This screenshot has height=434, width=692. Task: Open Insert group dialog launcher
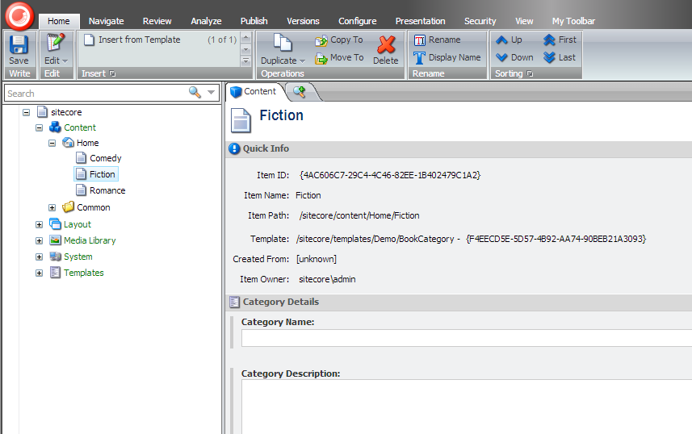pos(112,73)
